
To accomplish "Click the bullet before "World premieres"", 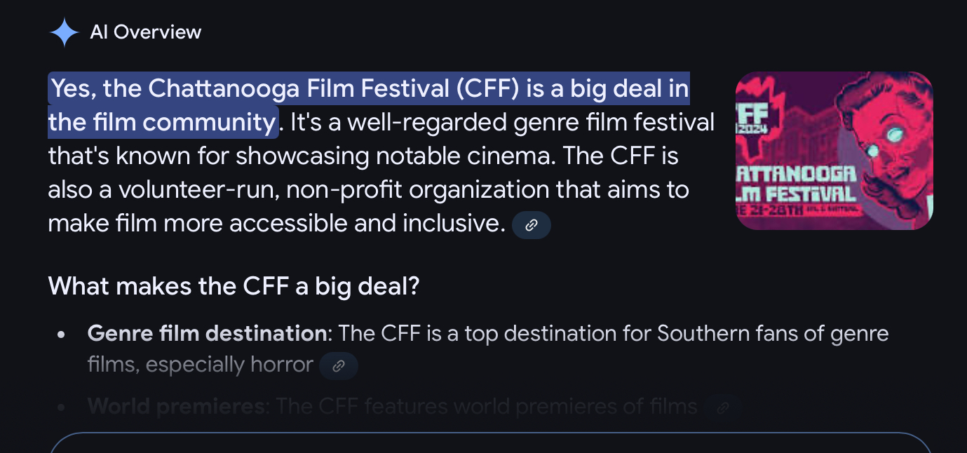I will [62, 407].
